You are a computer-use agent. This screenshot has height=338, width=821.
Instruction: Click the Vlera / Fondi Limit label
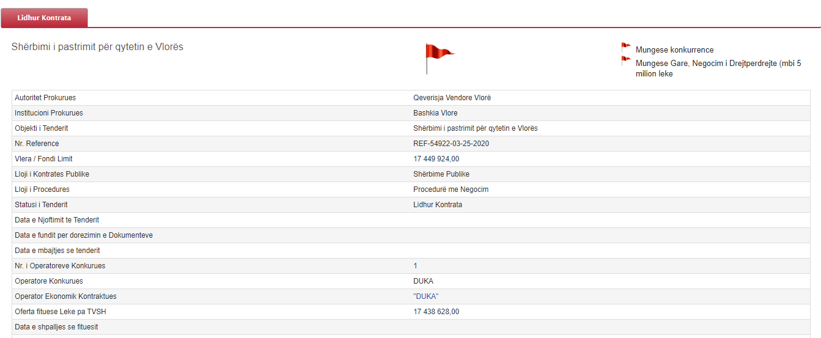(x=43, y=159)
